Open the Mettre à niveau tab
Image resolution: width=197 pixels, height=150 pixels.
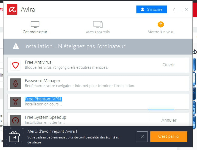tap(161, 28)
